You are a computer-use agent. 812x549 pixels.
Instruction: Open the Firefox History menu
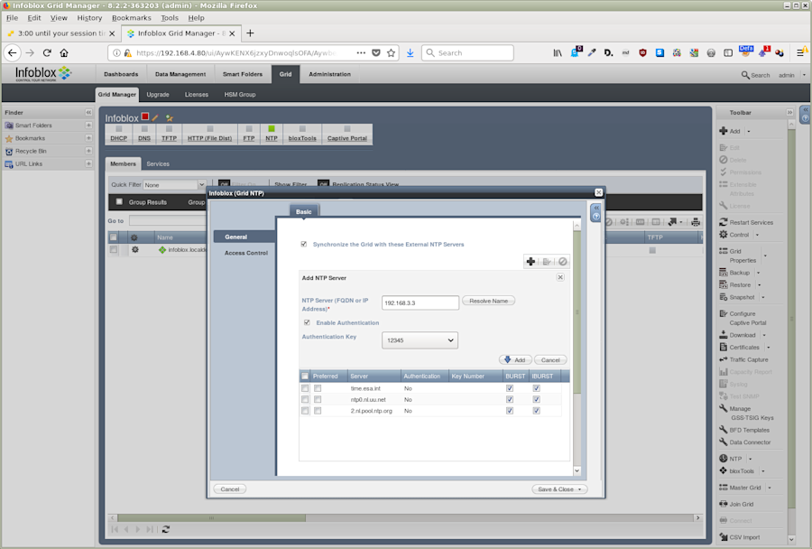[x=89, y=18]
